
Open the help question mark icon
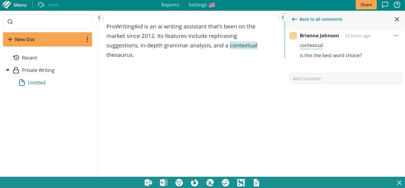pyautogui.click(x=397, y=5)
